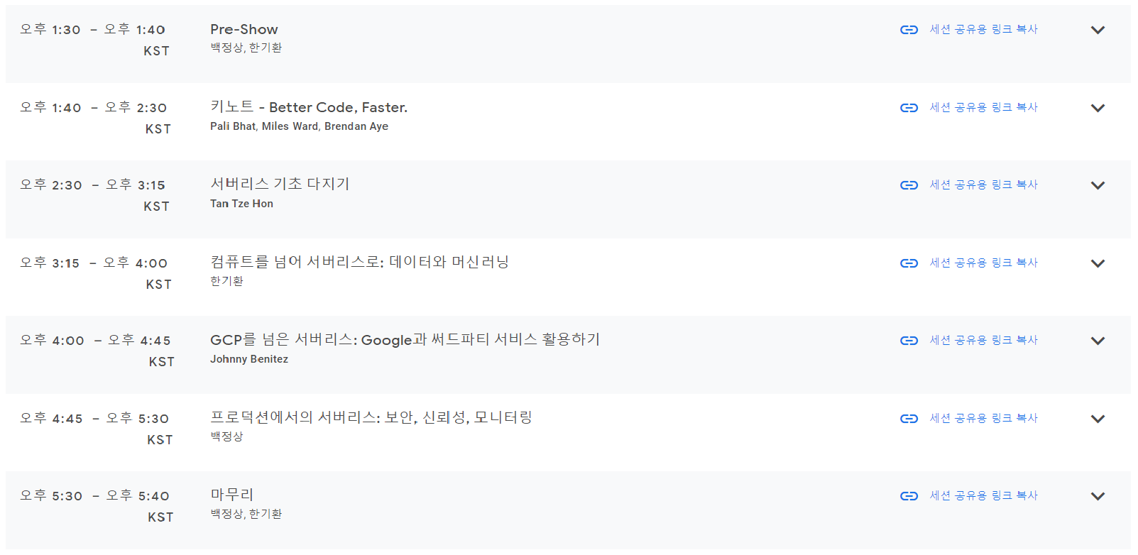Click 세션 공유용 링크 복사 for the keynote
This screenshot has width=1138, height=555.
point(983,107)
